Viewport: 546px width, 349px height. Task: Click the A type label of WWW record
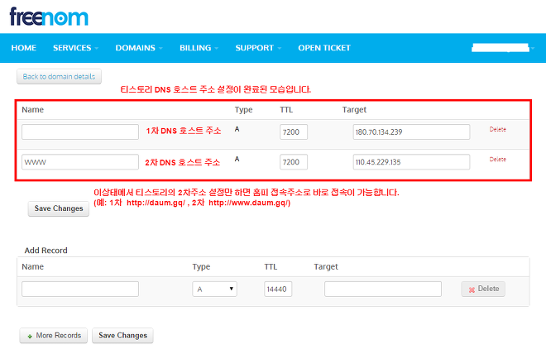tap(237, 159)
